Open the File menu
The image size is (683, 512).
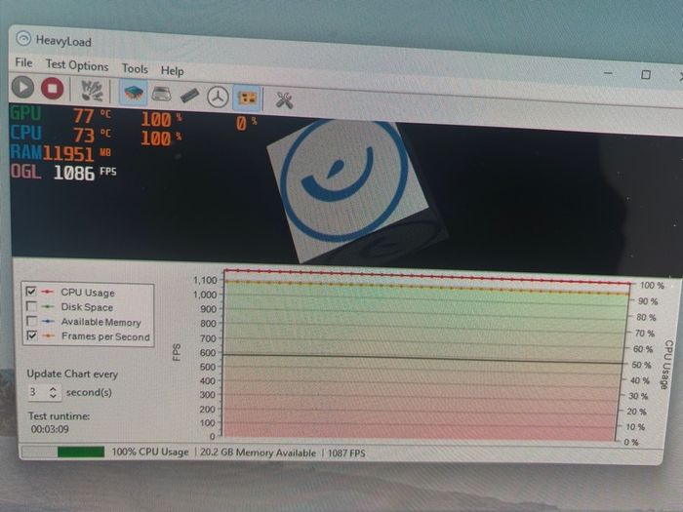tap(23, 62)
